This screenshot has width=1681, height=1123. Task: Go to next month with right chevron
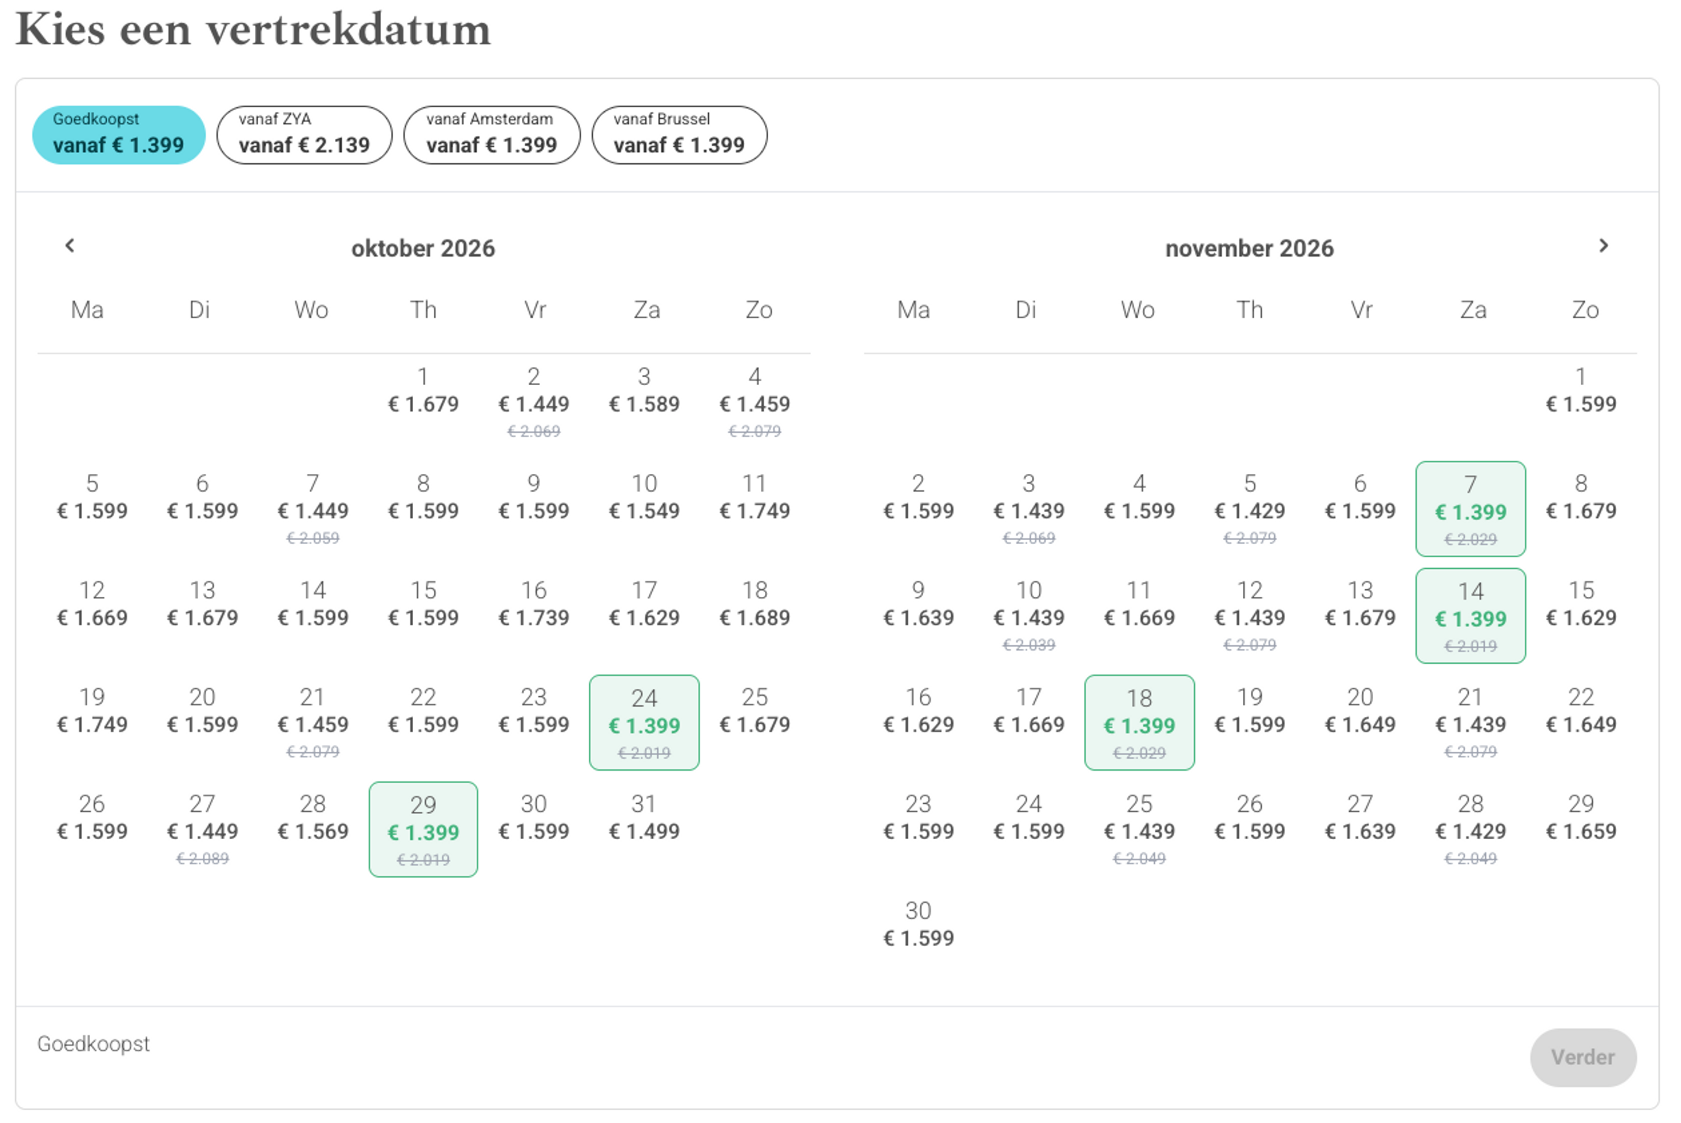tap(1603, 246)
